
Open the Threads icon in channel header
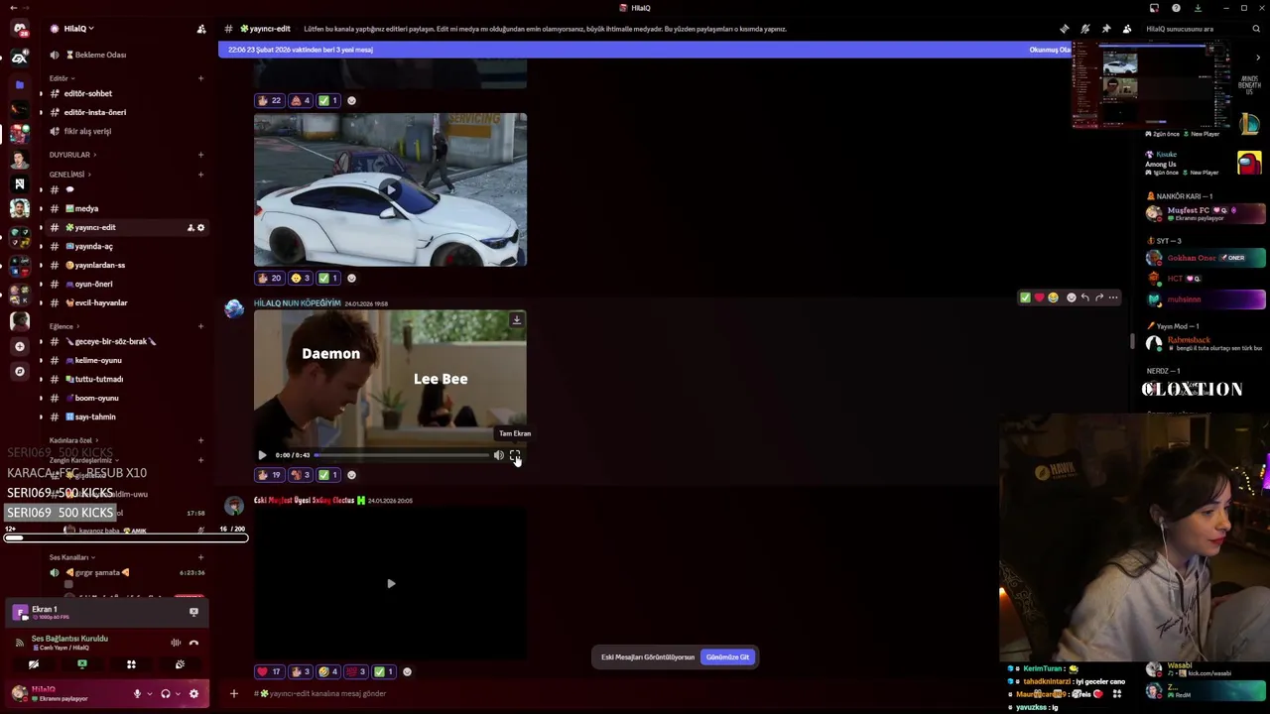click(x=1065, y=29)
